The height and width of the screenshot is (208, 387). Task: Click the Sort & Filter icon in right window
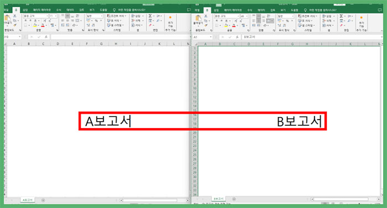tap(349, 16)
